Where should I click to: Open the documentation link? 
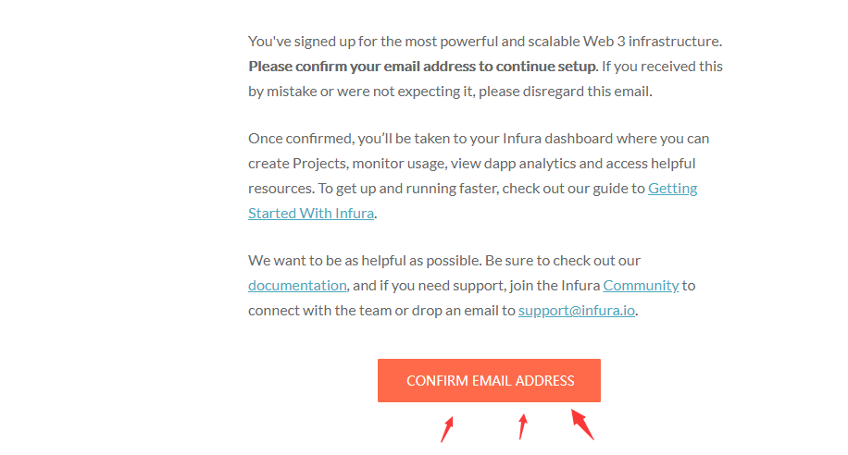297,285
